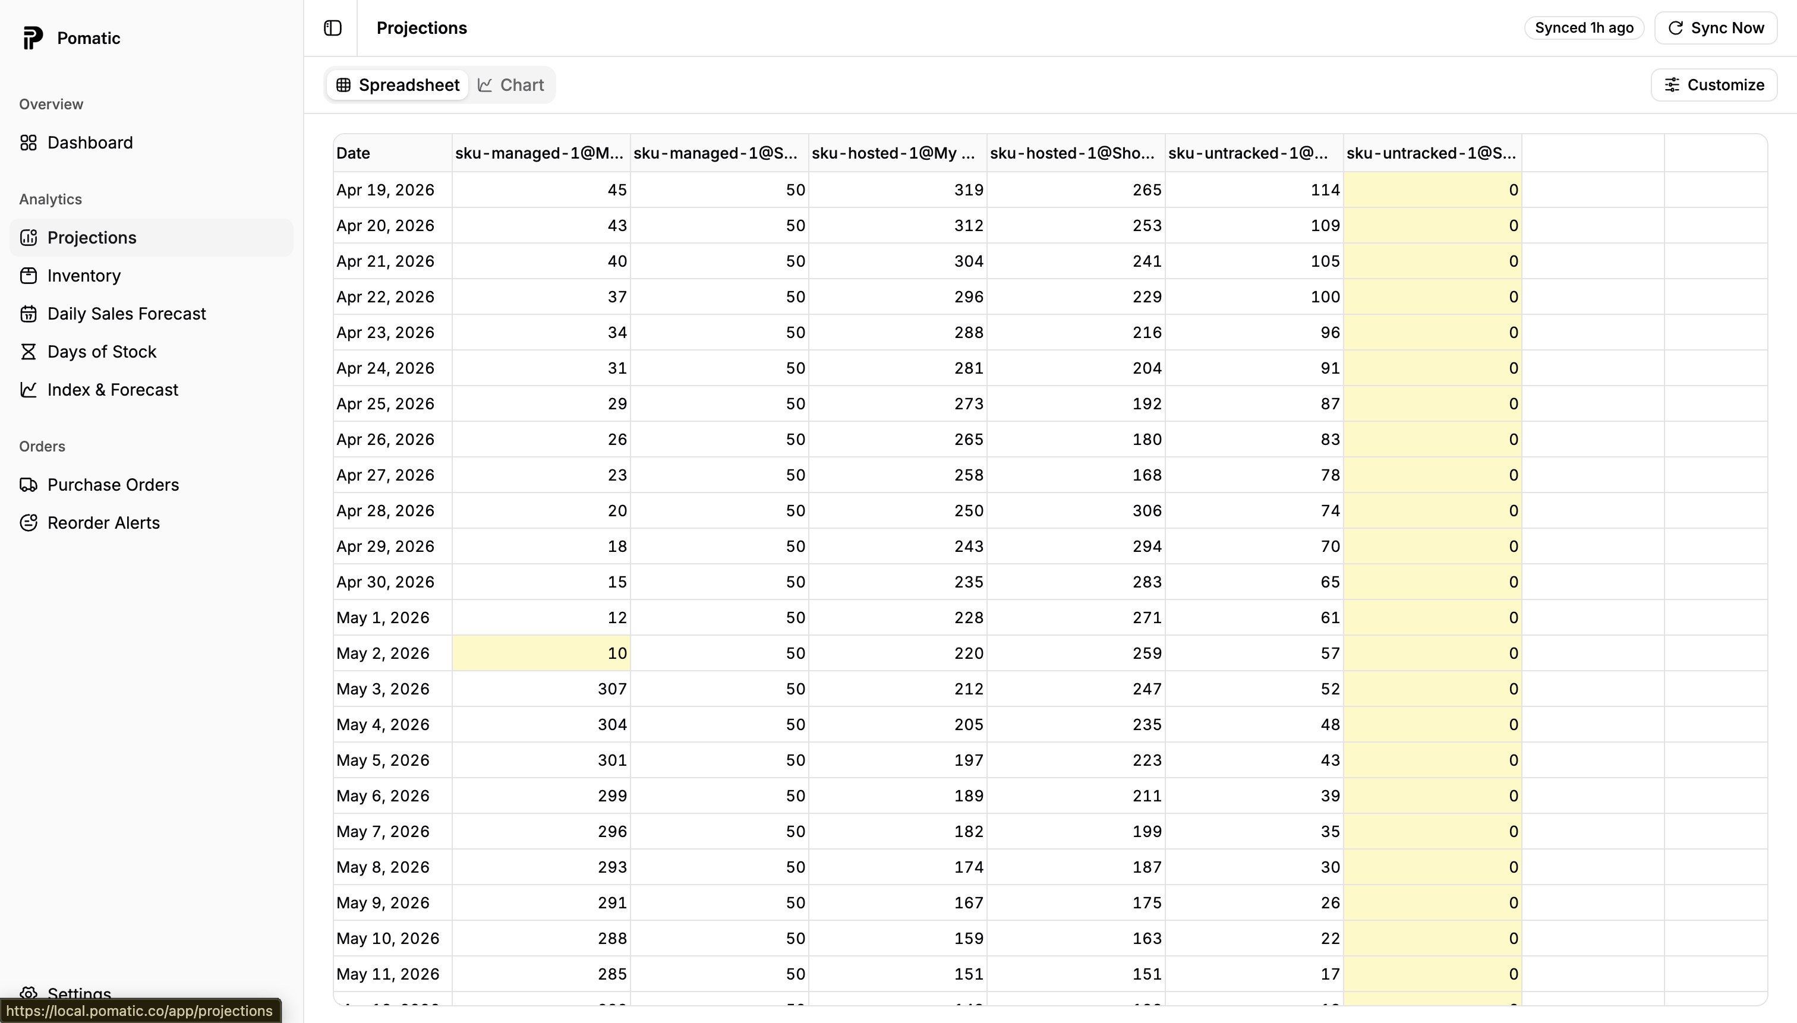The width and height of the screenshot is (1797, 1023).
Task: Open Purchase Orders page
Action: (x=151, y=485)
